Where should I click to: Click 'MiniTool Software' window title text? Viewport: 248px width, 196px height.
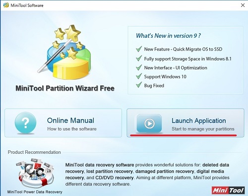pyautogui.click(x=27, y=5)
